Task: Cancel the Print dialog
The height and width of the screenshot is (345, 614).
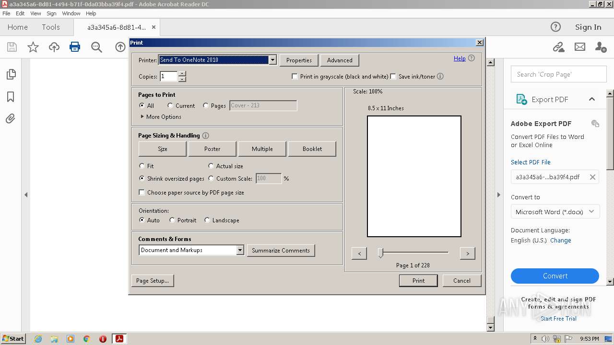Action: pyautogui.click(x=462, y=281)
